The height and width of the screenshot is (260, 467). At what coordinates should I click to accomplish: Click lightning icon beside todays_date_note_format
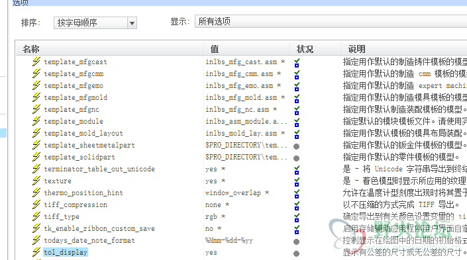36,240
